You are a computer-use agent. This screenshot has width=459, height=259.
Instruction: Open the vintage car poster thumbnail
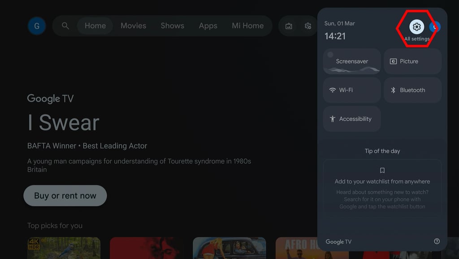229,248
